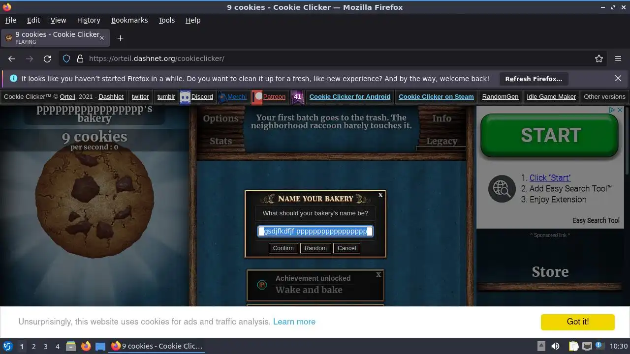Open the taskbar start menu icon
This screenshot has height=354, width=630.
(x=8, y=346)
